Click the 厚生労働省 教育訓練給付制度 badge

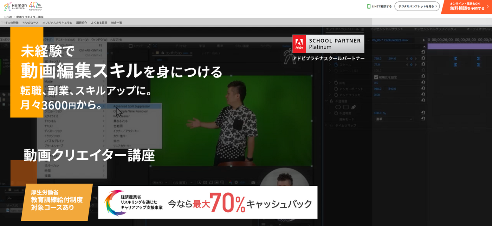point(57,202)
